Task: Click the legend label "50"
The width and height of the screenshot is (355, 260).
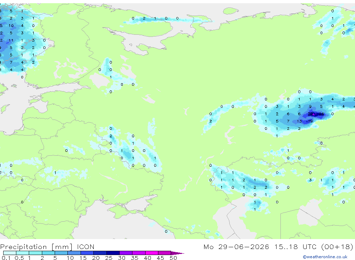Action: pos(173,258)
